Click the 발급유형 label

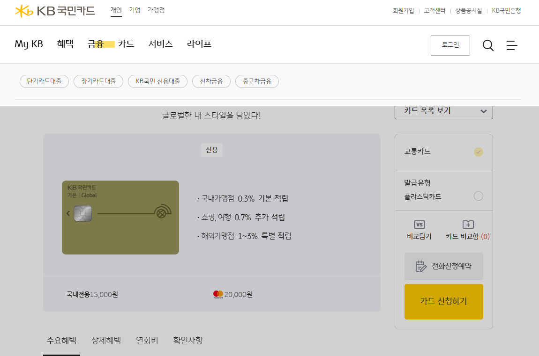coord(417,183)
